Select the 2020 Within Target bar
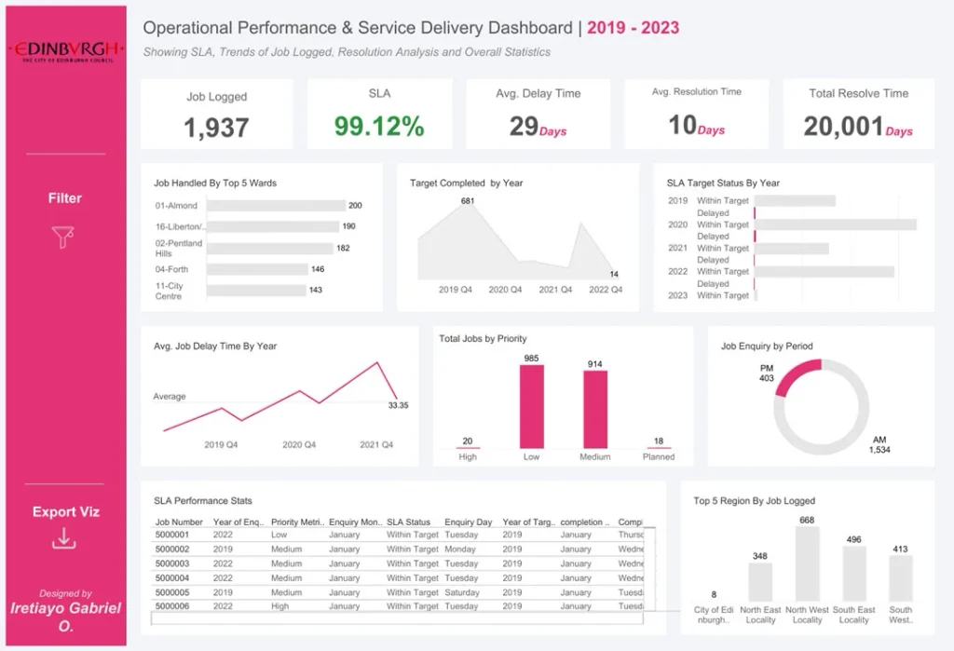 pyautogui.click(x=836, y=224)
